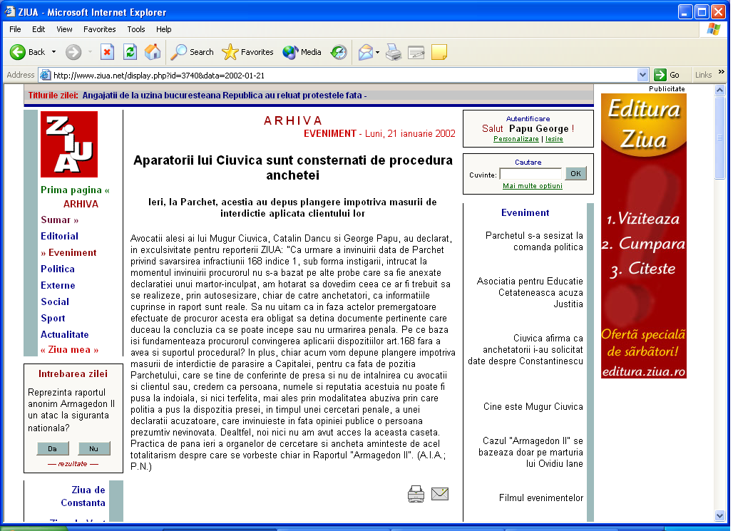Expand the Mail button dropdown arrow
Image resolution: width=733 pixels, height=531 pixels.
pyautogui.click(x=377, y=52)
